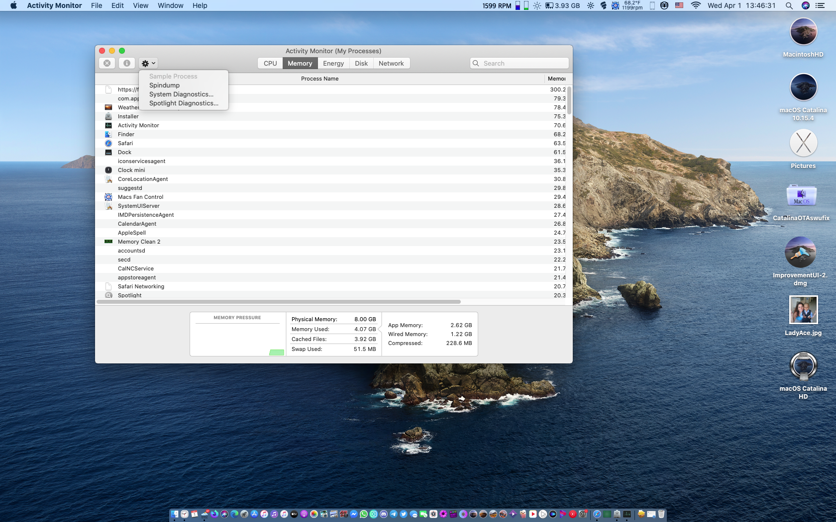This screenshot has width=836, height=522.
Task: Select the Finder process icon
Action: tap(108, 134)
